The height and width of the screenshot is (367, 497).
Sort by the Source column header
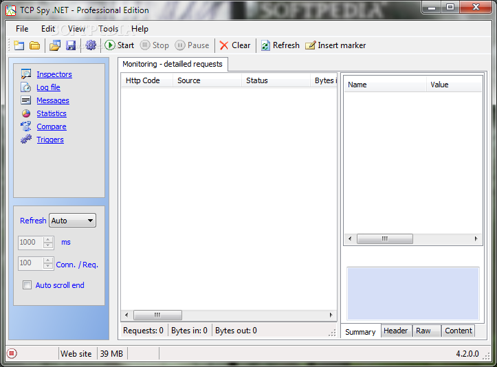point(208,80)
